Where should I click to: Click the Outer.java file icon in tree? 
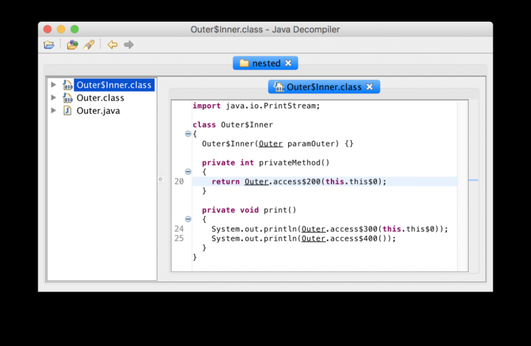(67, 111)
